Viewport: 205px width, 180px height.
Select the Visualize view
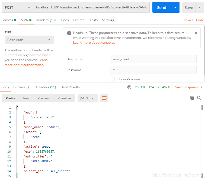coord(64,98)
